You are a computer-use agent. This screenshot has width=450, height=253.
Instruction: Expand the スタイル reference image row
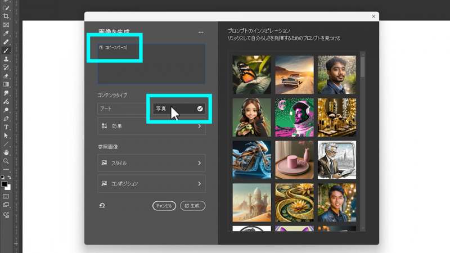151,163
